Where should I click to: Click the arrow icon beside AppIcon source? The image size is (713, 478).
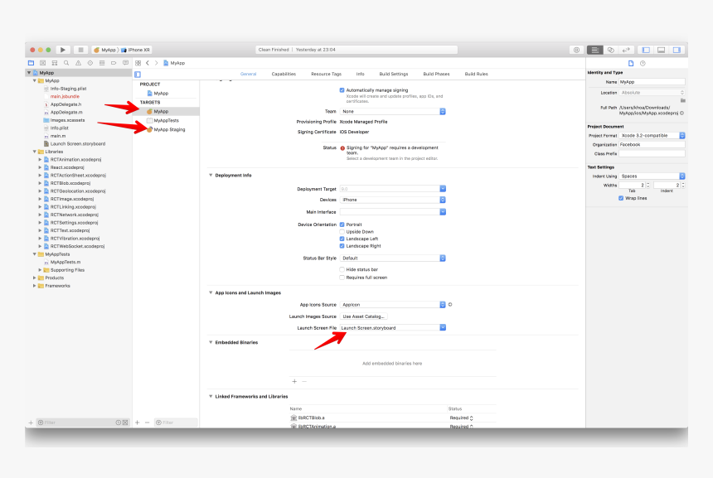tap(450, 304)
